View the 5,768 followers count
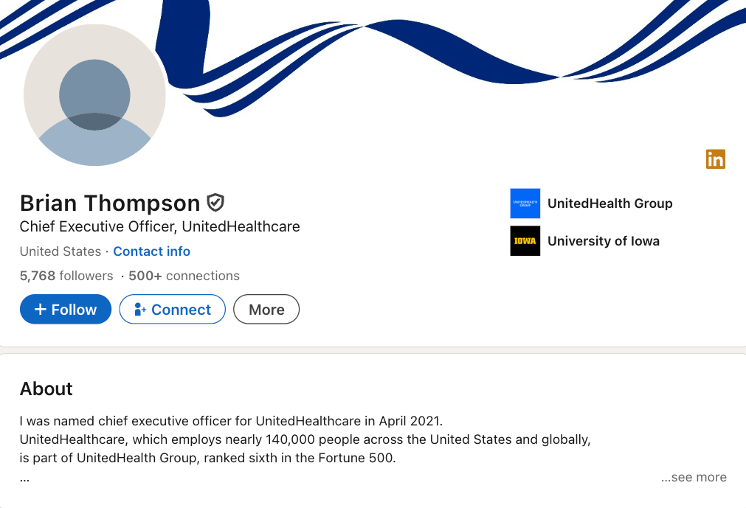This screenshot has width=746, height=508. pos(66,276)
